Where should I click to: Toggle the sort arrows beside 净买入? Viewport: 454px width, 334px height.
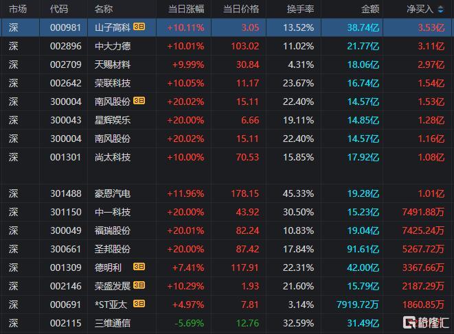pyautogui.click(x=441, y=9)
